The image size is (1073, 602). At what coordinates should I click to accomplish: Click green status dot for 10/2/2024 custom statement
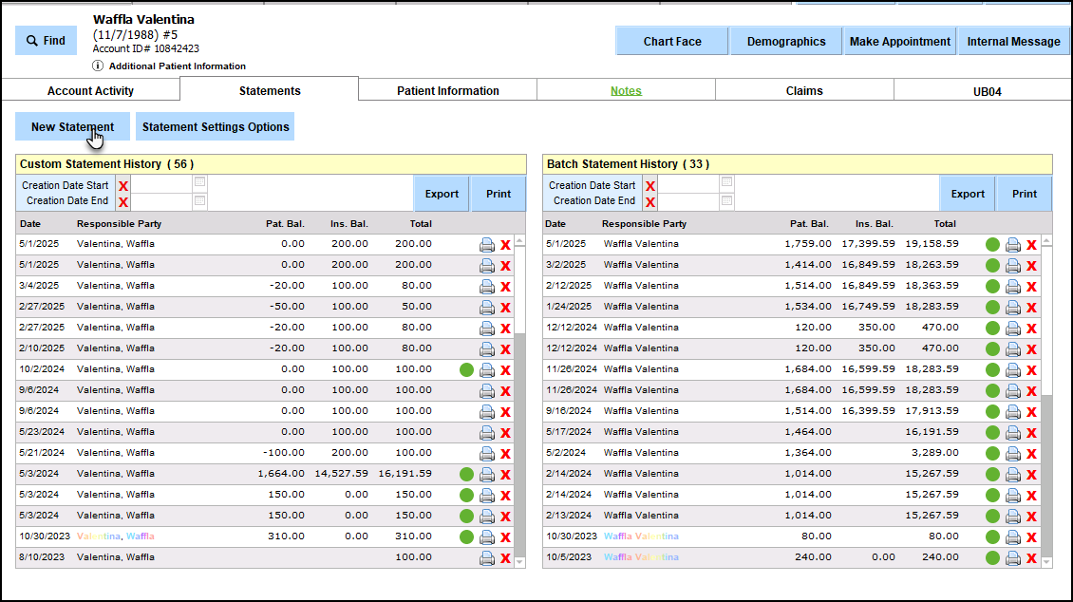pyautogui.click(x=466, y=369)
